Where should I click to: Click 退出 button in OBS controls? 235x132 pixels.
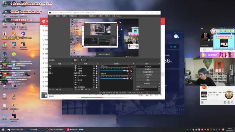point(148,80)
